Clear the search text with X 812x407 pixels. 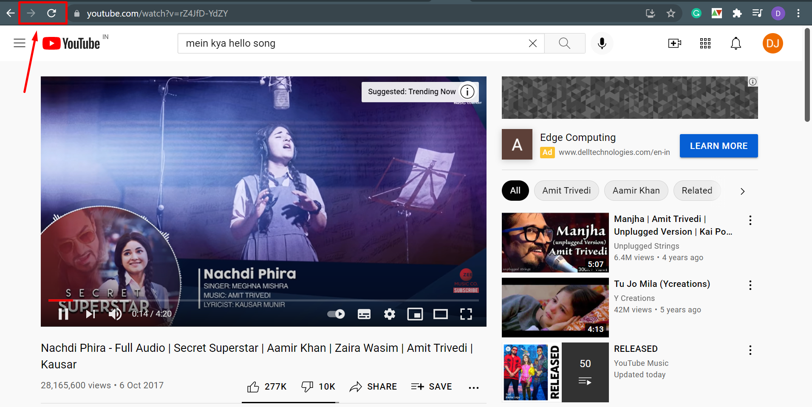(533, 43)
